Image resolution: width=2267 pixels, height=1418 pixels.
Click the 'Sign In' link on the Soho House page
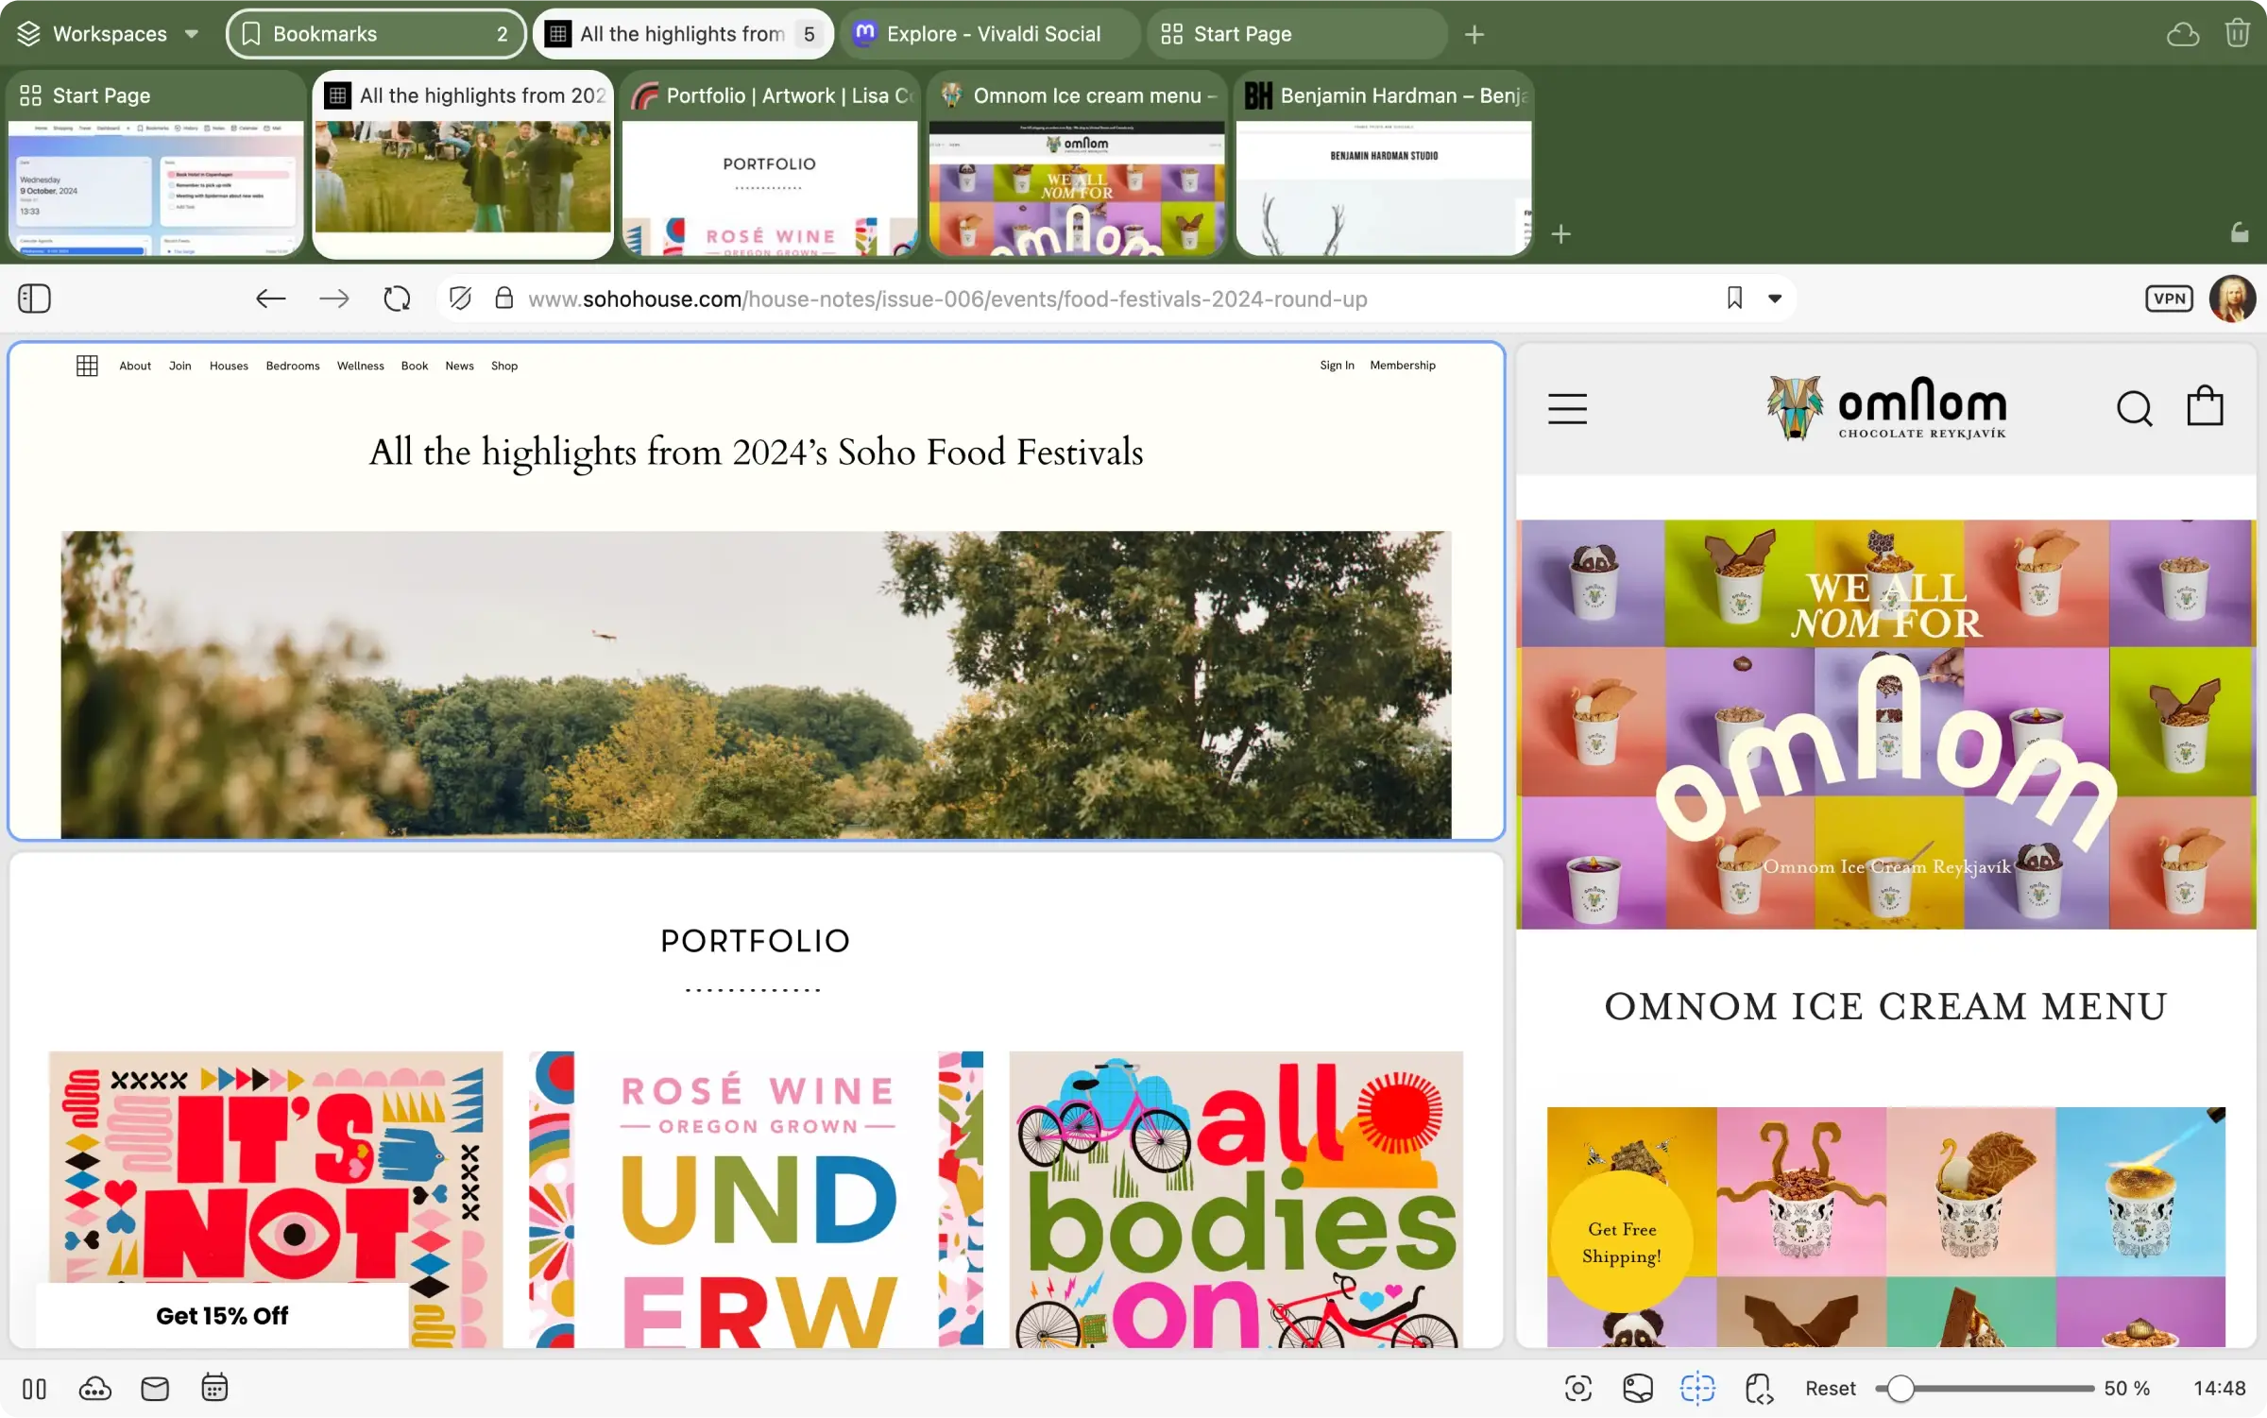pyautogui.click(x=1337, y=365)
